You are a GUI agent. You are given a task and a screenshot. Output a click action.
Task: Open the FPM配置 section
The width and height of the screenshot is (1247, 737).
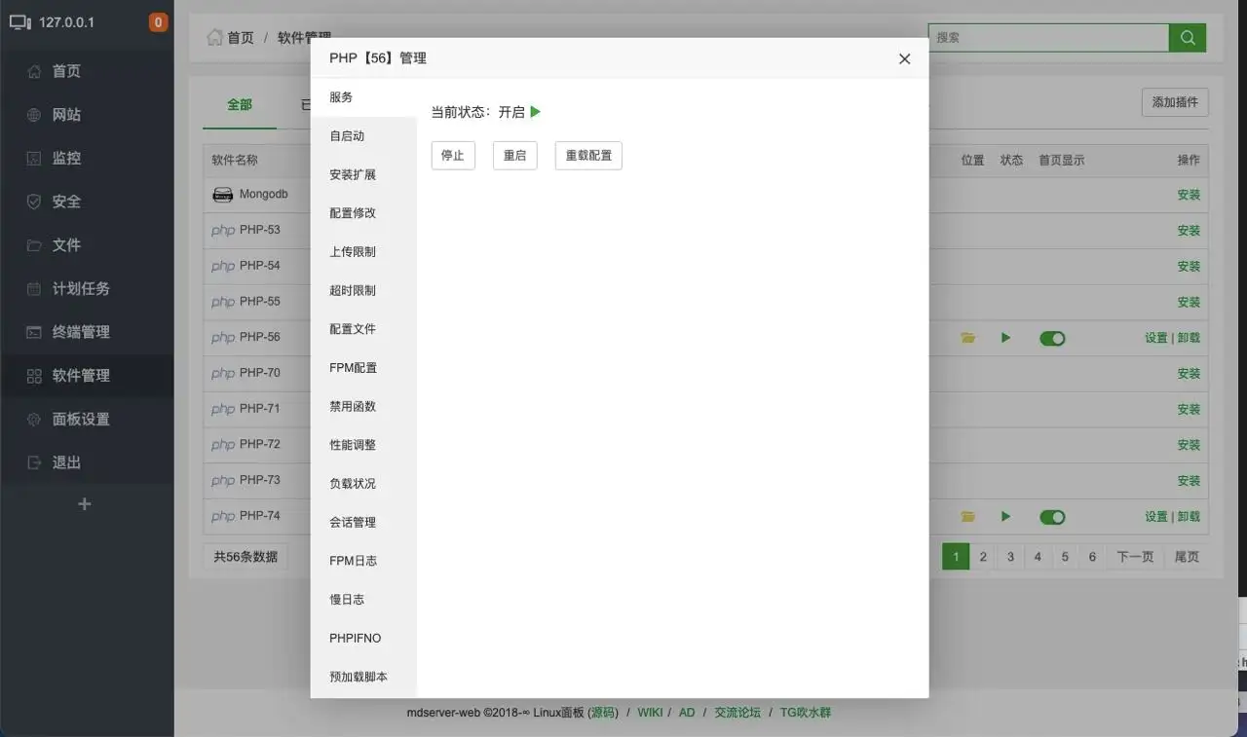point(363,368)
